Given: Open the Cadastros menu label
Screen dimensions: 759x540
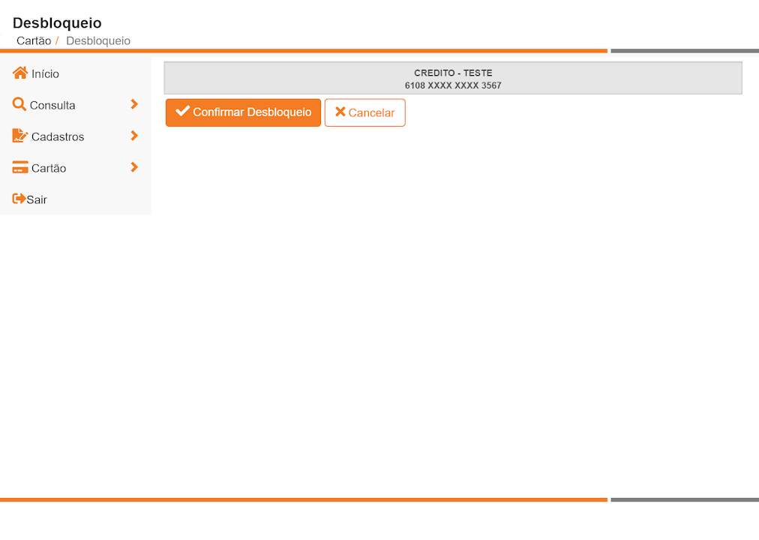Looking at the screenshot, I should (x=58, y=137).
